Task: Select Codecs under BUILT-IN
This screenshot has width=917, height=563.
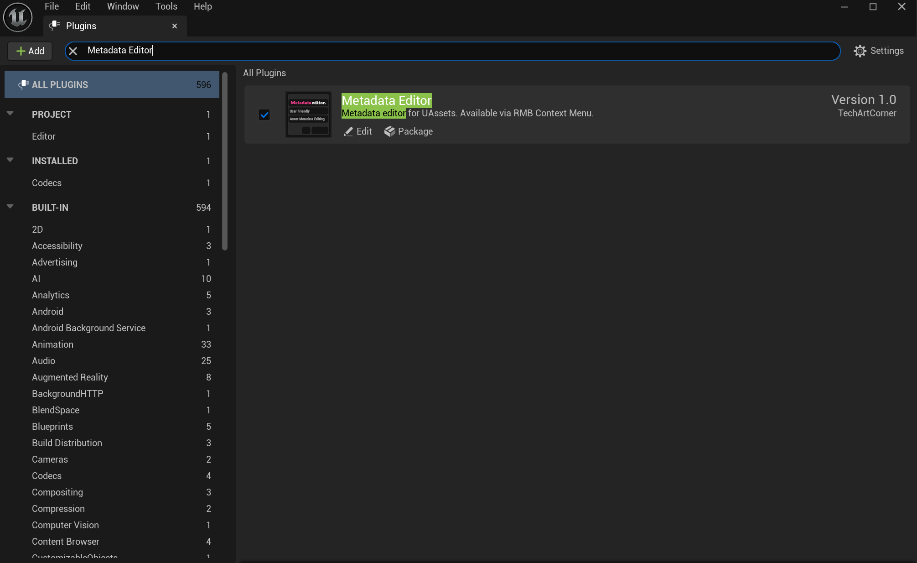Action: coord(112,476)
